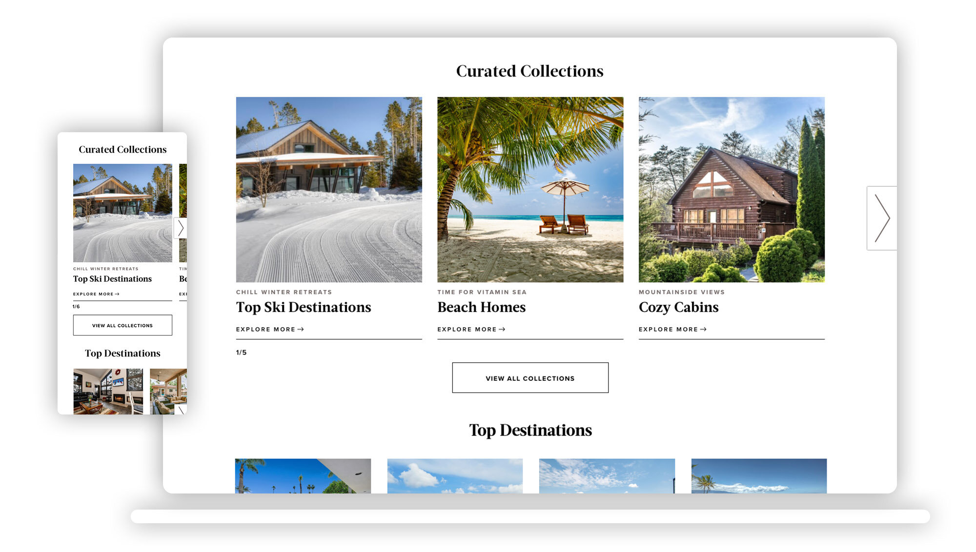Click the mobile carousel next arrow
The height and width of the screenshot is (552, 976).
(x=181, y=228)
